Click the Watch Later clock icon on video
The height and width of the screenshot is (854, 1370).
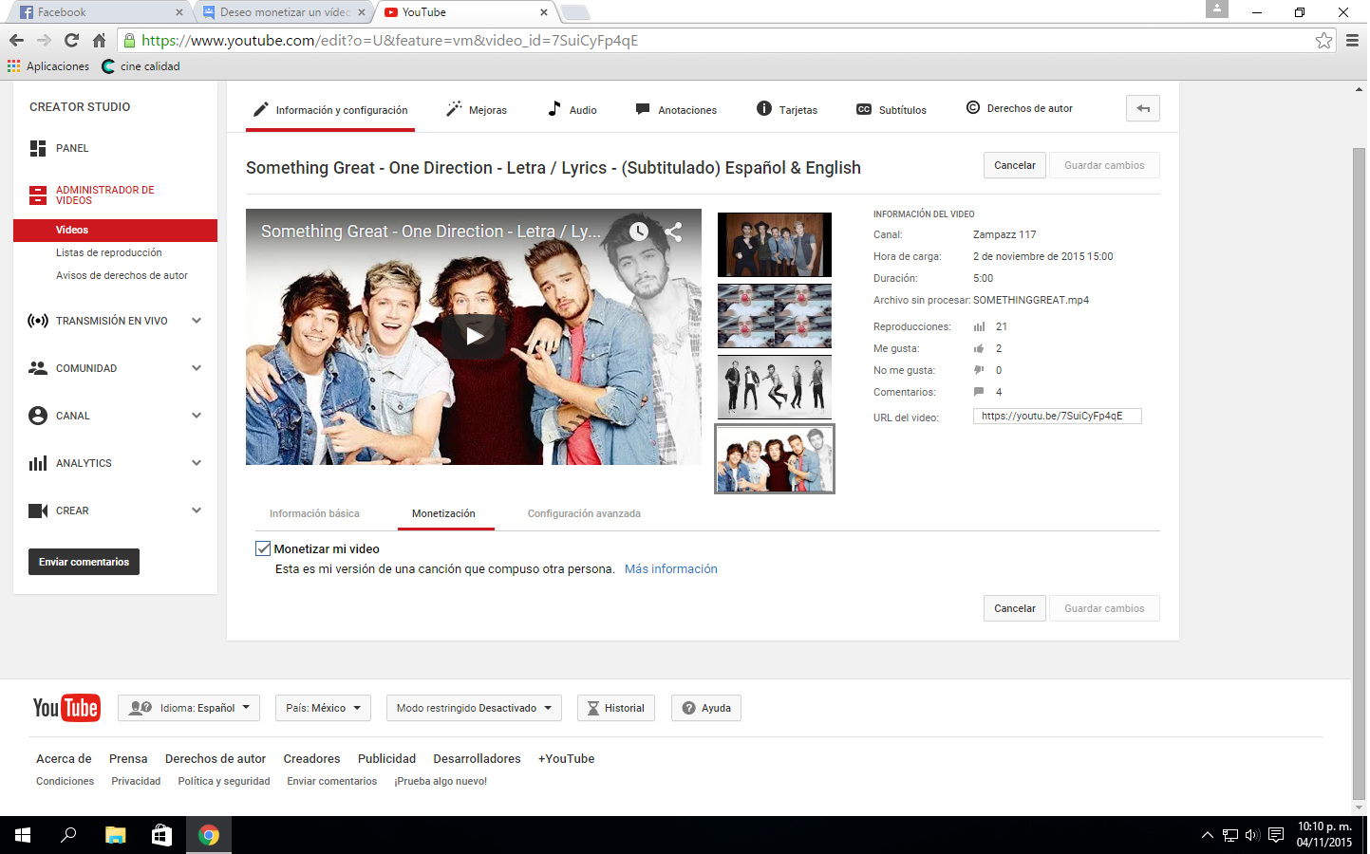639,231
